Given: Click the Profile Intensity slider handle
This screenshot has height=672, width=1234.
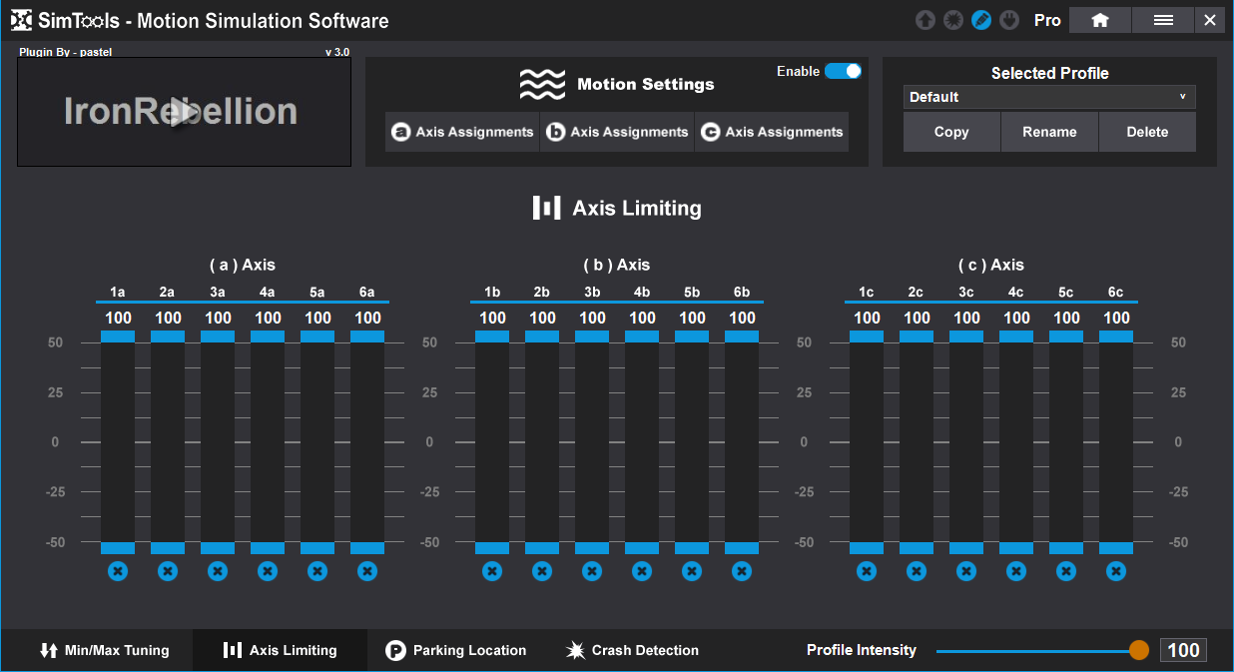Looking at the screenshot, I should pyautogui.click(x=1139, y=650).
